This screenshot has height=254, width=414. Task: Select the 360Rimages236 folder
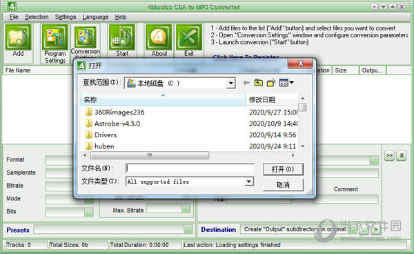(115, 113)
